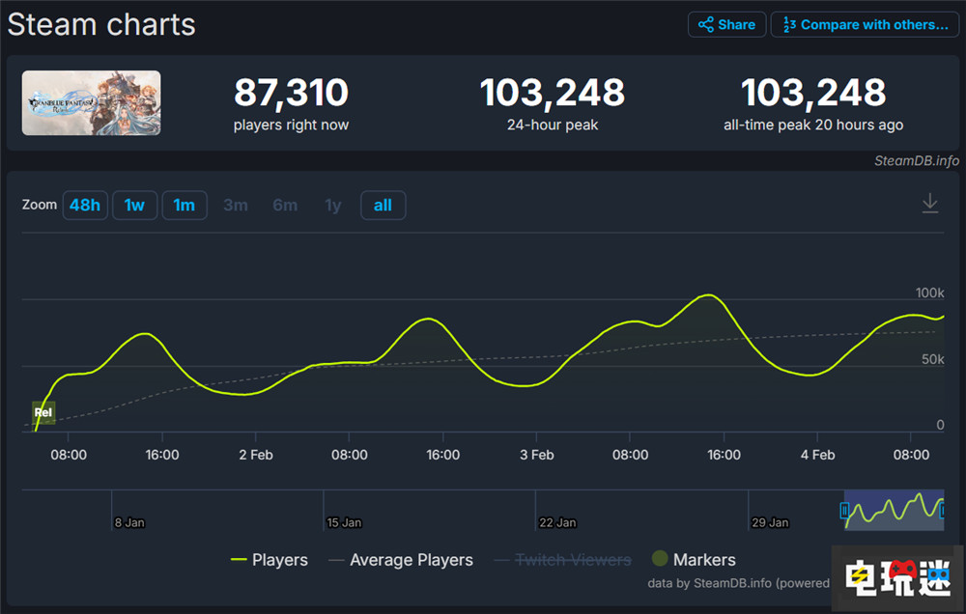
Task: Choose the all time zoom range
Action: click(383, 205)
